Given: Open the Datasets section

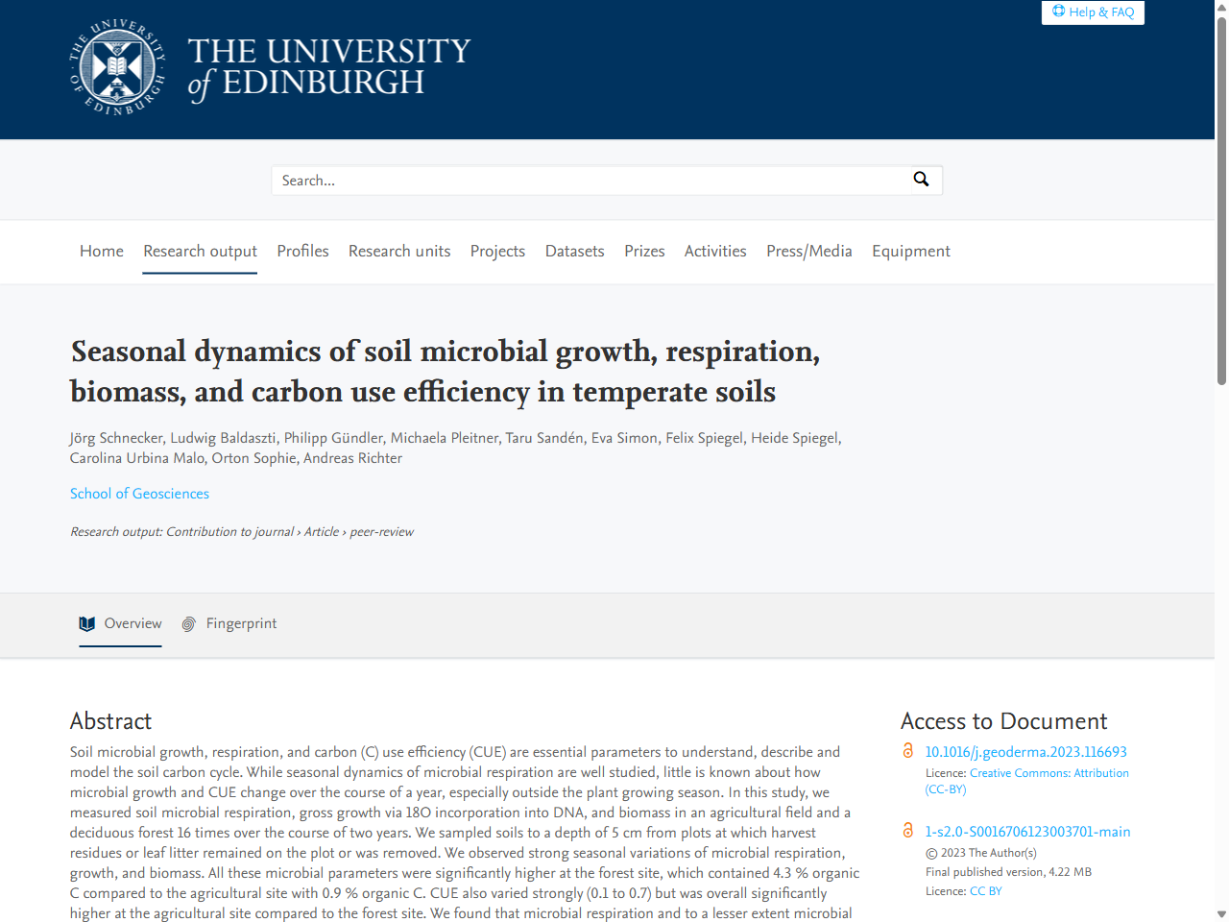Looking at the screenshot, I should coord(574,251).
